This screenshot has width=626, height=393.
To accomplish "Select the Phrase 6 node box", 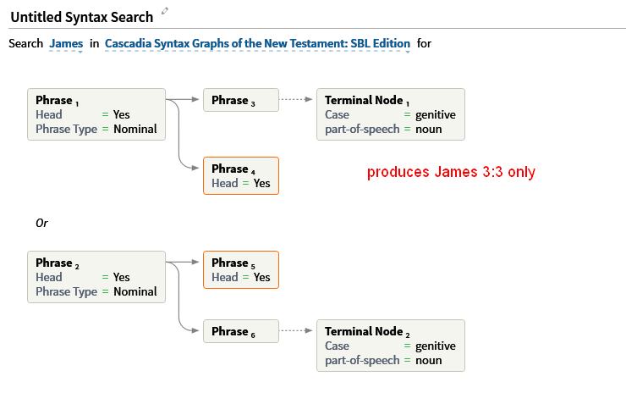I will (x=241, y=331).
